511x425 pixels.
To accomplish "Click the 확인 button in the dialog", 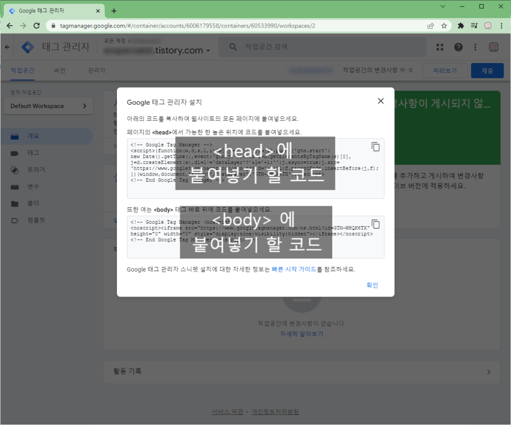I will tap(372, 285).
